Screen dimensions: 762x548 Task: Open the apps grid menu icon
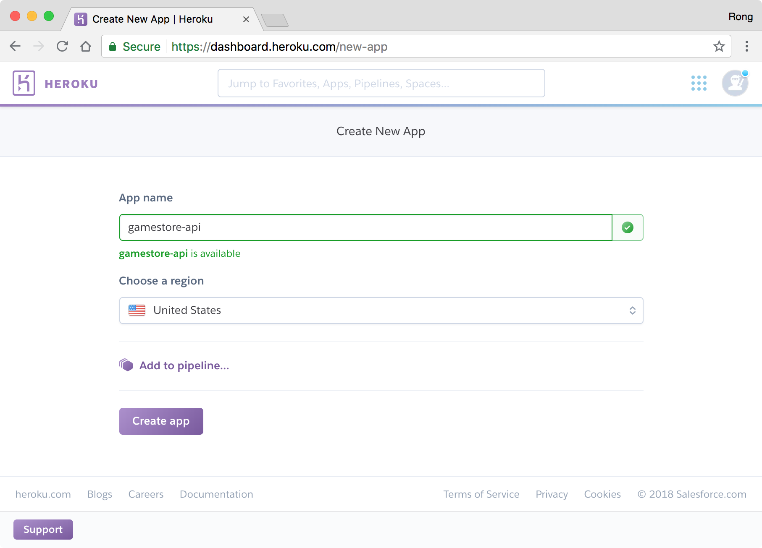[x=699, y=83]
